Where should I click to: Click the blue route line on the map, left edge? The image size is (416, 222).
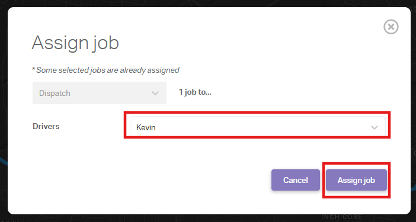[x=4, y=160]
